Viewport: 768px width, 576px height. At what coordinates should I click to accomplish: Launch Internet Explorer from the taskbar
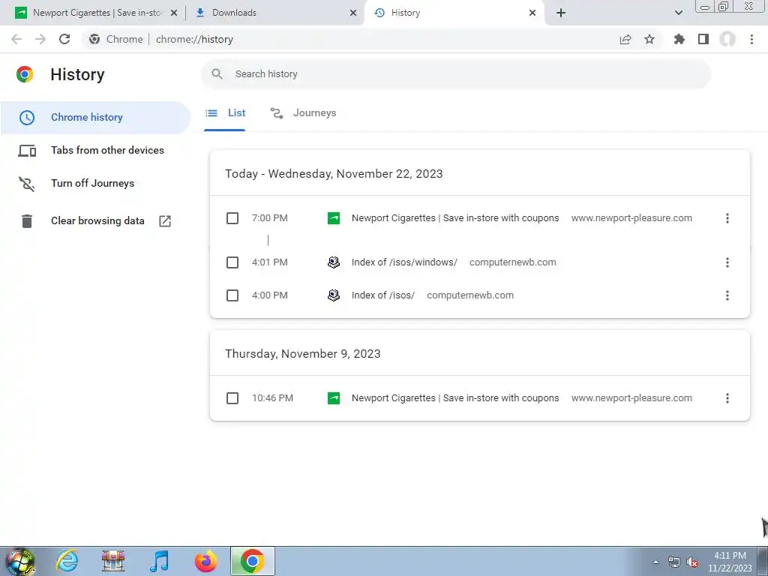[x=67, y=561]
